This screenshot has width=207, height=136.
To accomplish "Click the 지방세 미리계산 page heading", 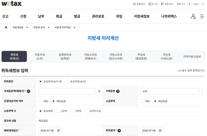I will point(103,38).
